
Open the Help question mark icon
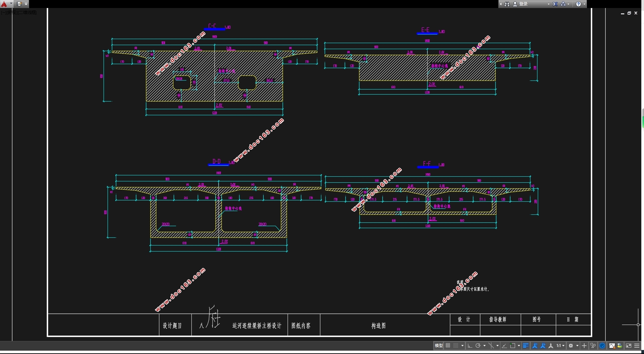(579, 4)
